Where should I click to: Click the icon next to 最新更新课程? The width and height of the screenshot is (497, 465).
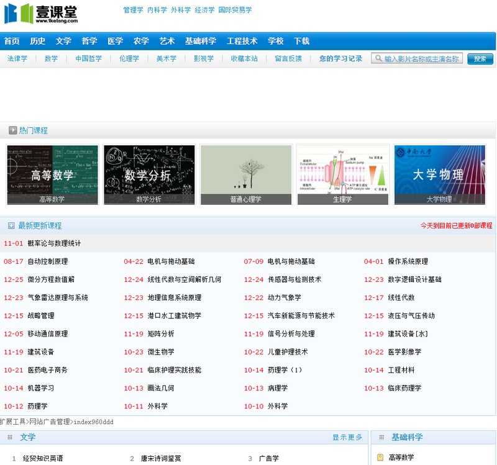coord(11,225)
